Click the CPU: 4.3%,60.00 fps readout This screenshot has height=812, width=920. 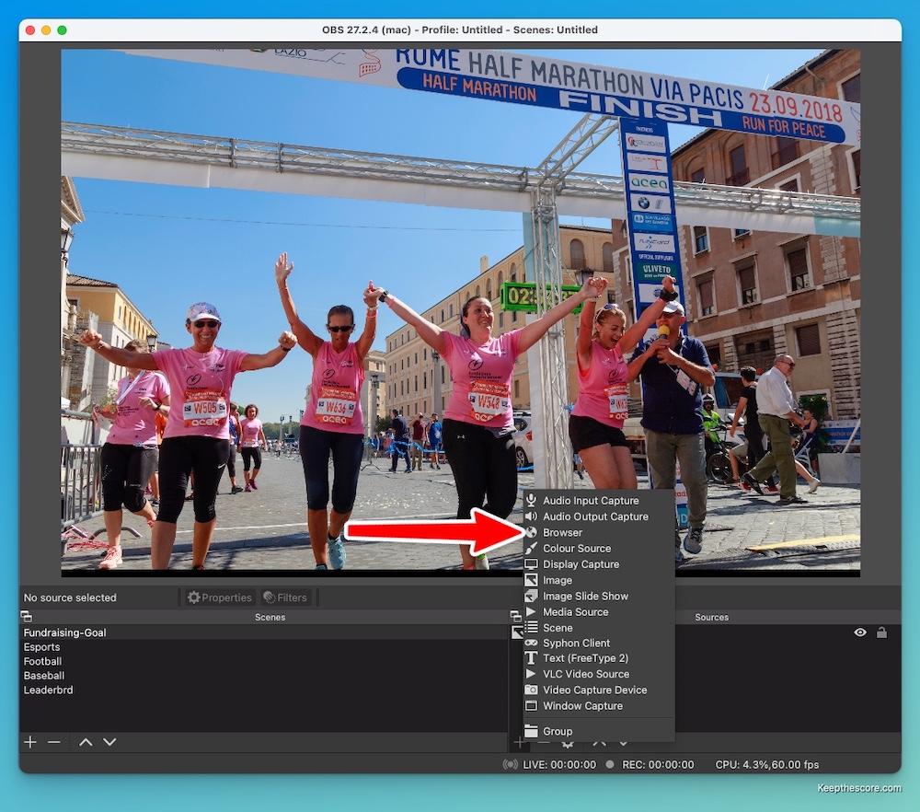767,764
